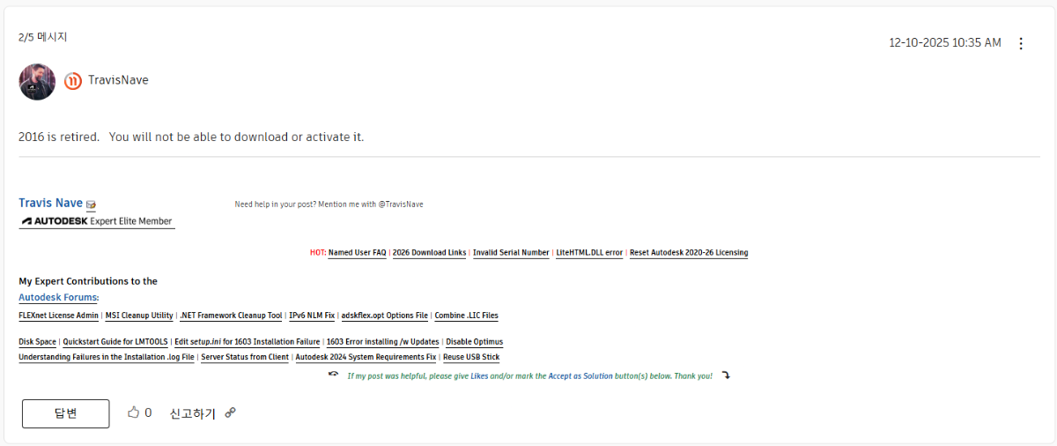Click the email icon next to Travis Nave

tap(91, 204)
